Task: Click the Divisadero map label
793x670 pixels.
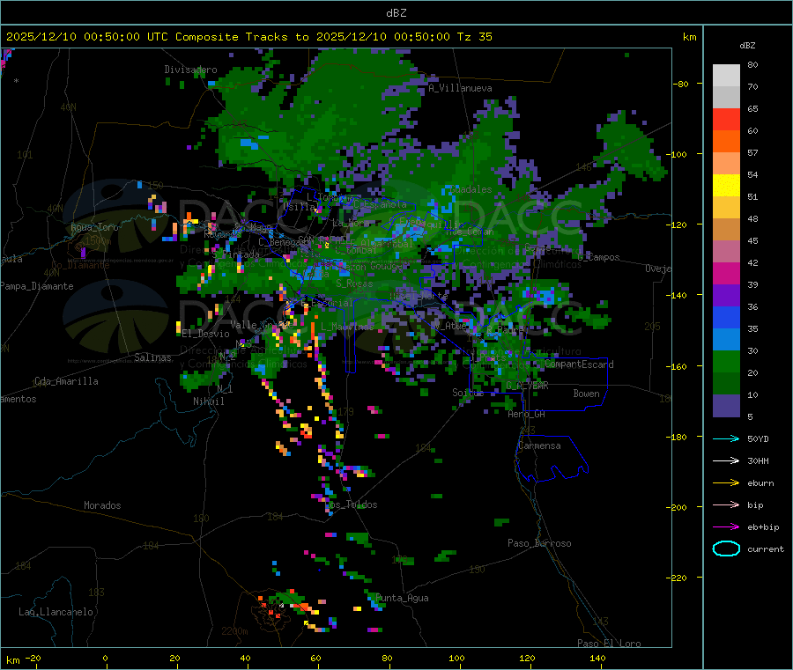Action: click(x=190, y=70)
